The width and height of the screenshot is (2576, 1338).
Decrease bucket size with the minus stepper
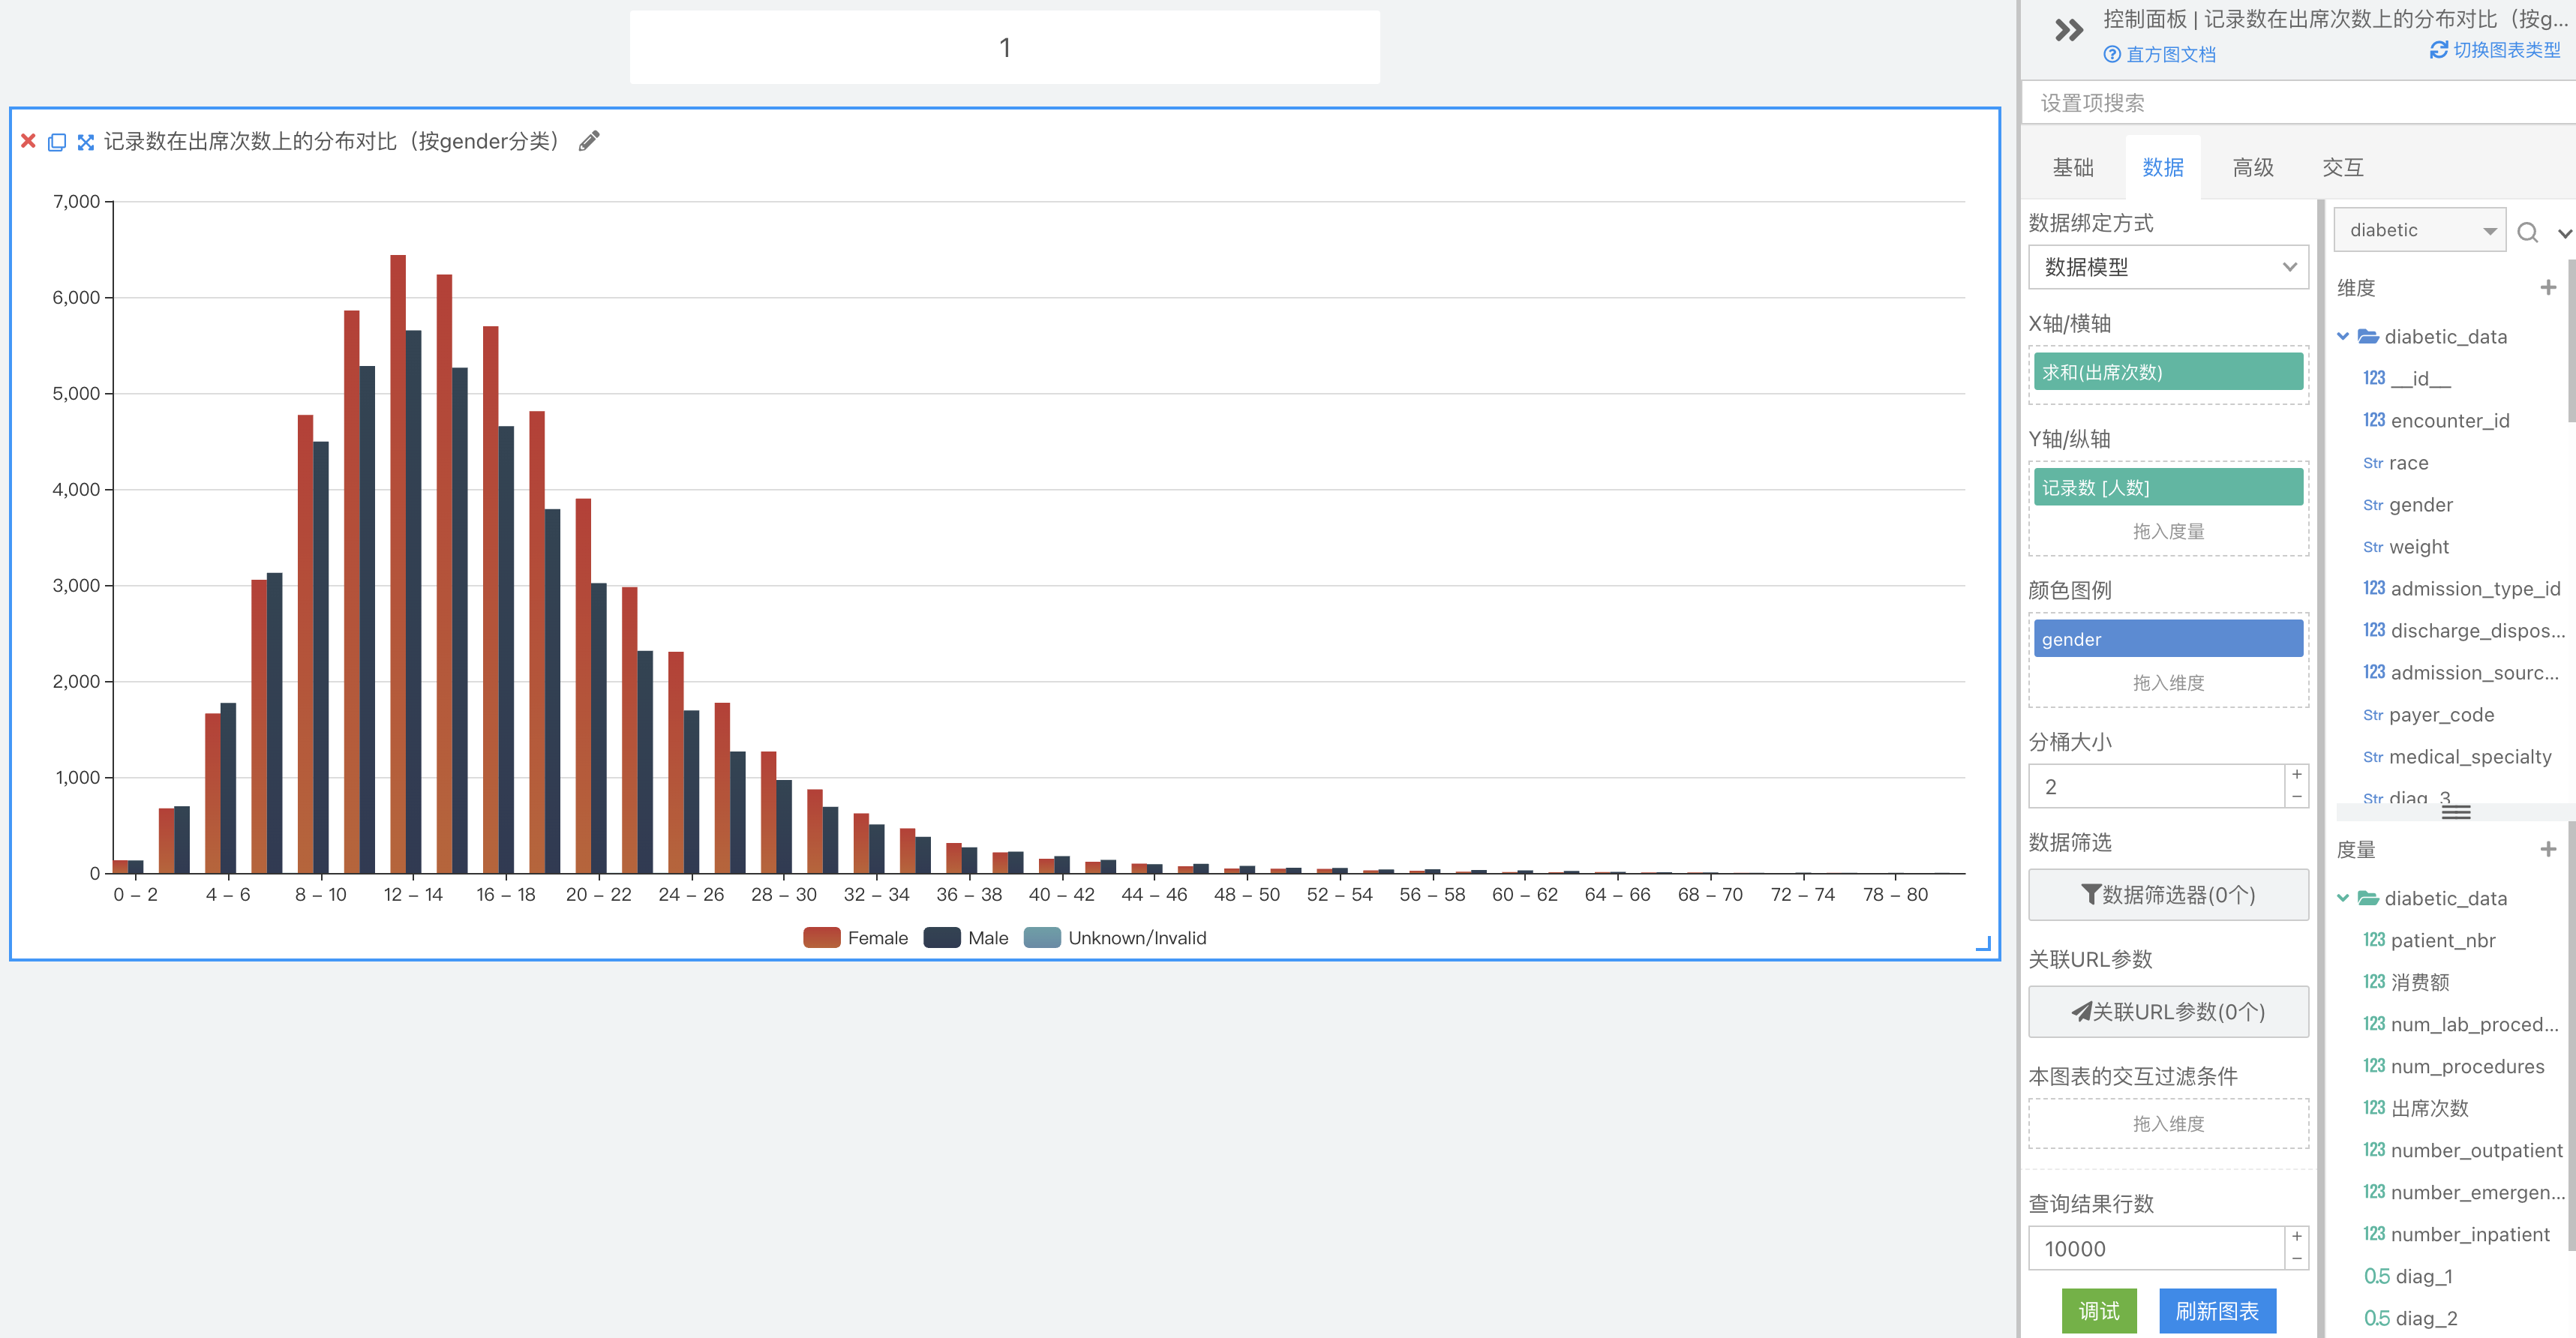click(2297, 797)
